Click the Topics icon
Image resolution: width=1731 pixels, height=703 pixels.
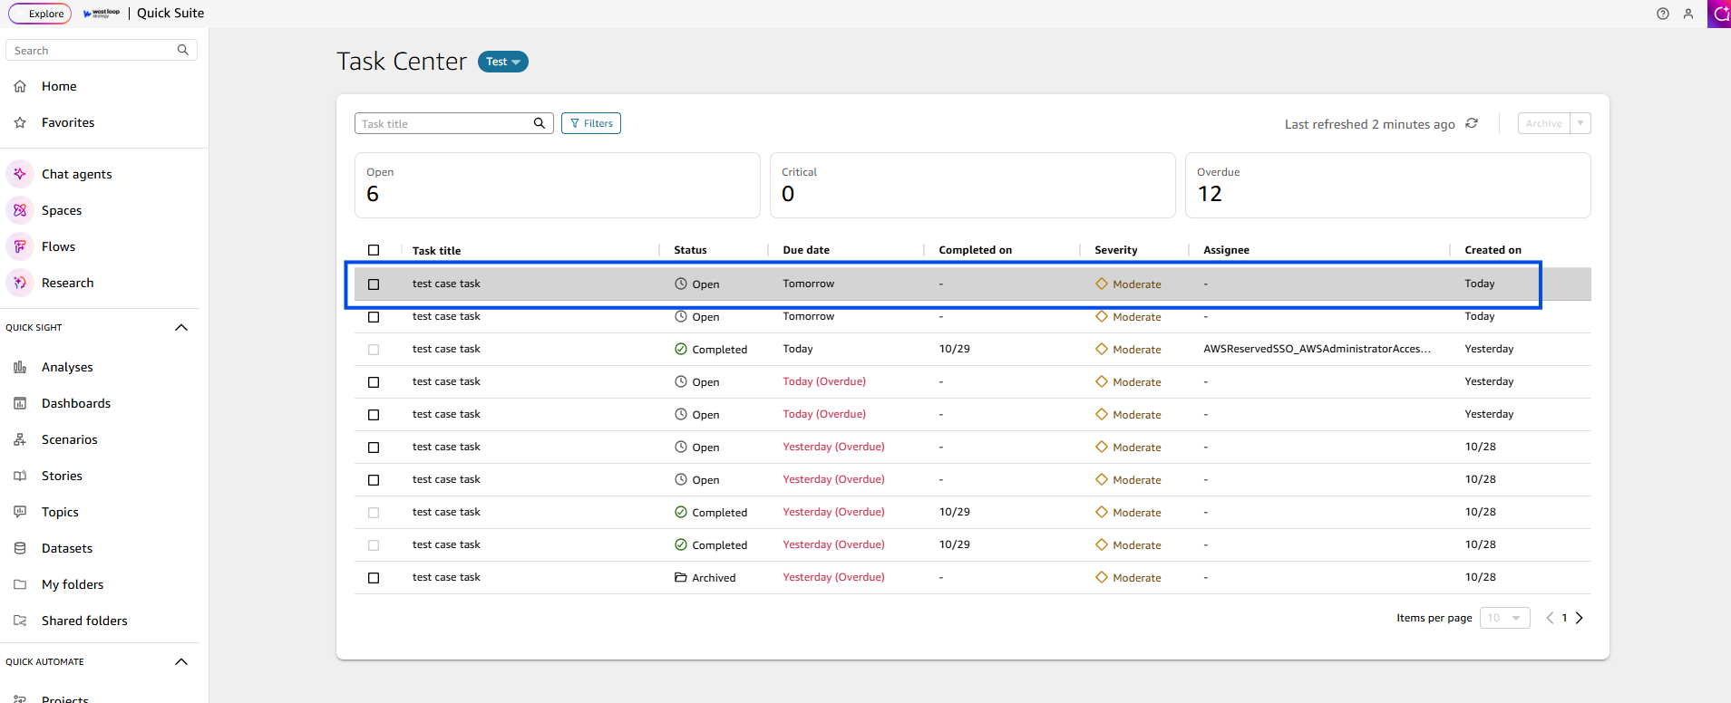(x=20, y=512)
